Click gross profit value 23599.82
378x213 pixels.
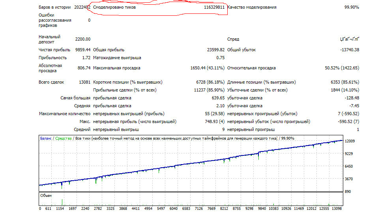215,50
